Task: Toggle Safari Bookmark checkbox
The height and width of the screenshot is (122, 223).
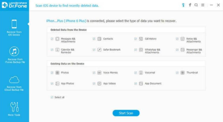Action: [94, 50]
